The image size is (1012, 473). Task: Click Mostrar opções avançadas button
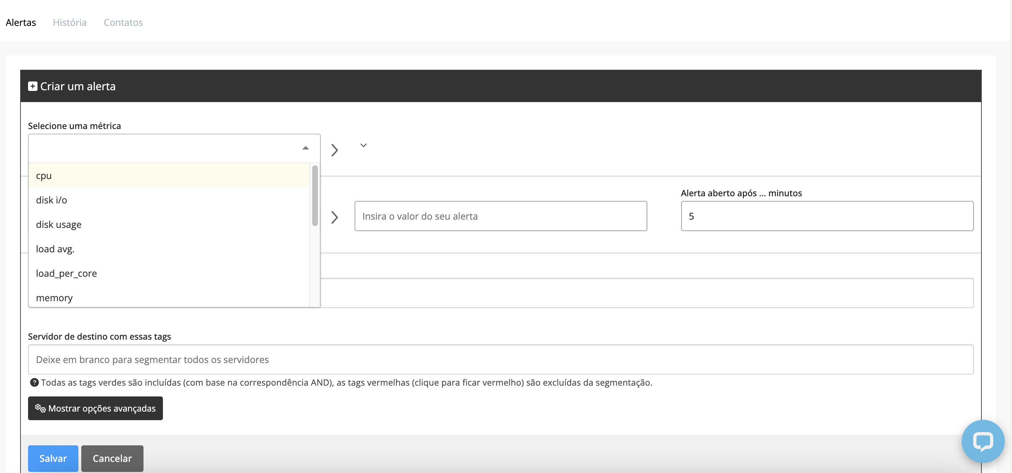tap(95, 408)
